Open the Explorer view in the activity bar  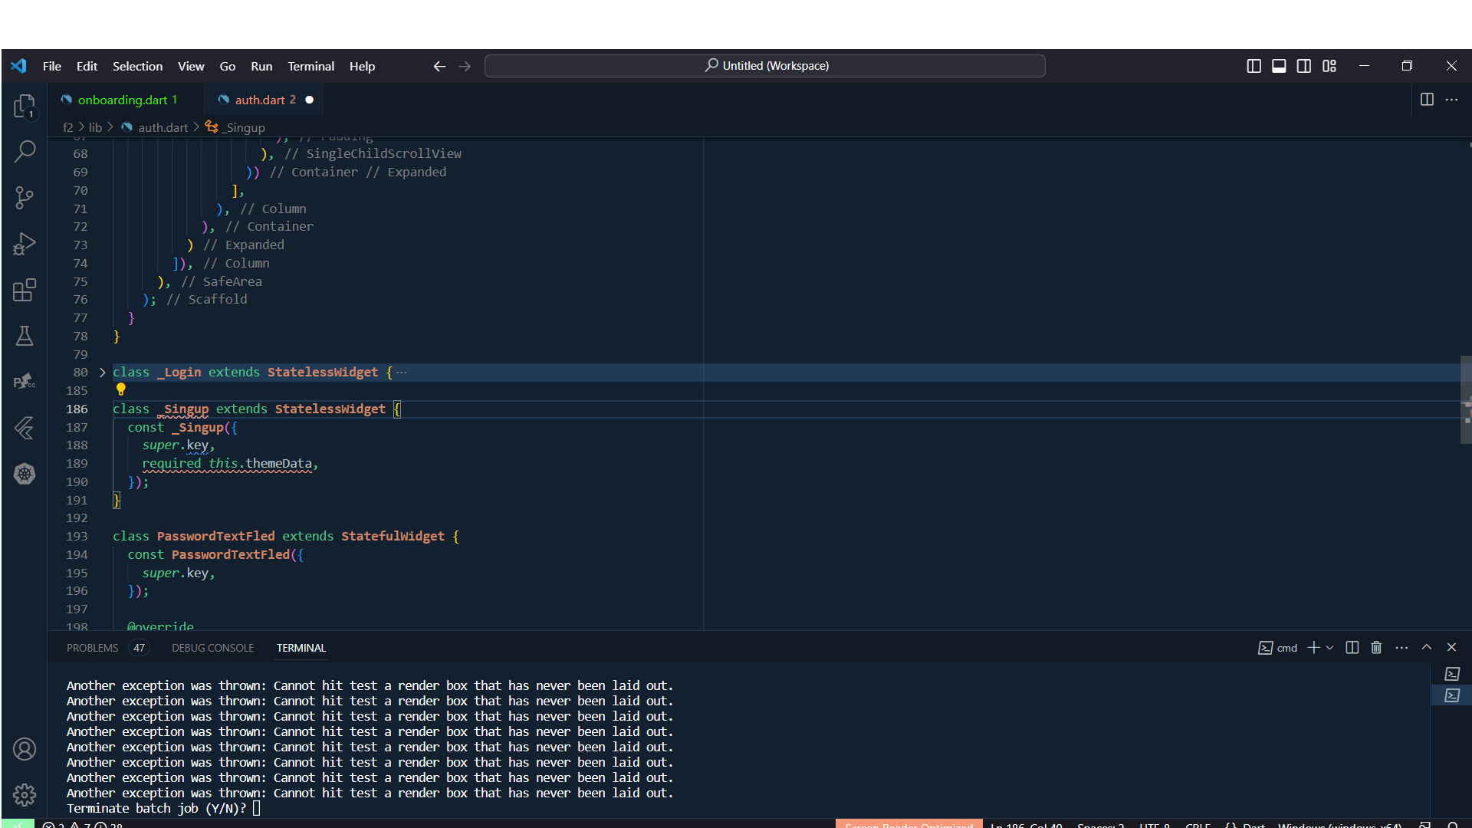25,106
